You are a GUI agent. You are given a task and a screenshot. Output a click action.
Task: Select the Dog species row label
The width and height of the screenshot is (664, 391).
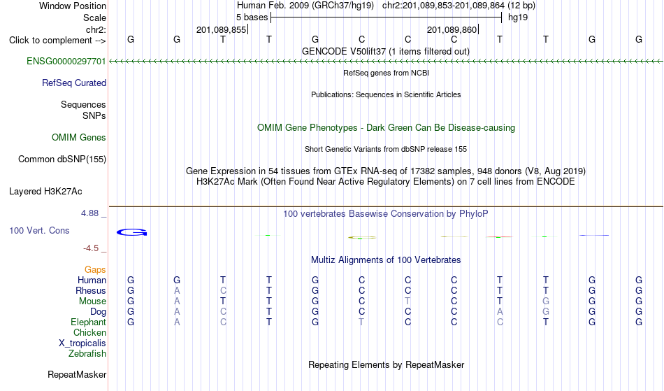click(x=98, y=311)
